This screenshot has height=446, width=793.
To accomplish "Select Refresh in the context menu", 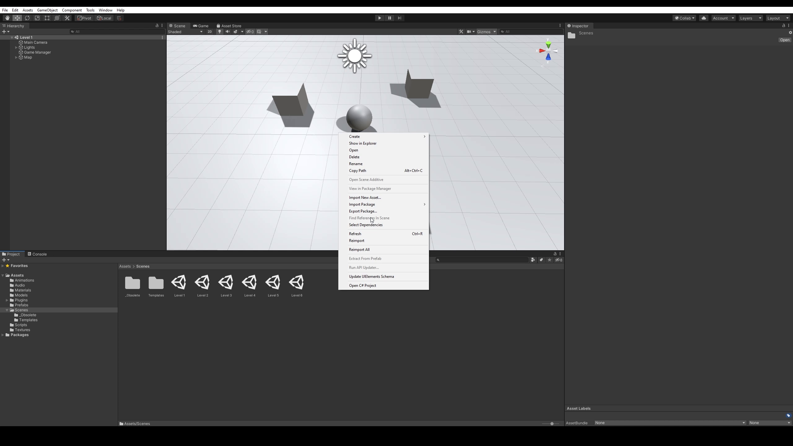I will pyautogui.click(x=355, y=233).
